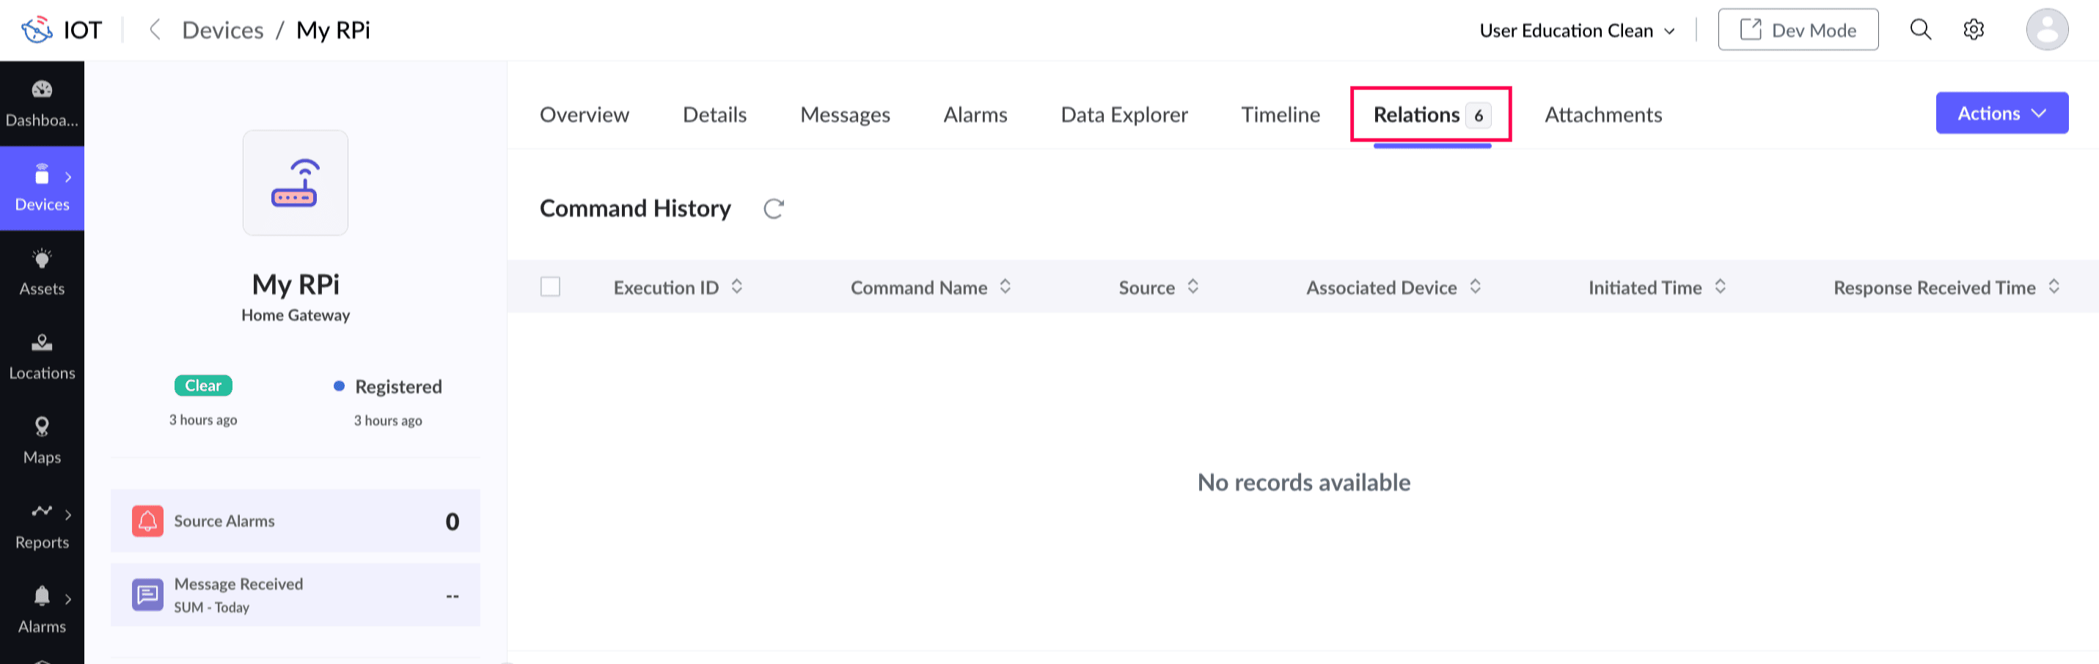Expand the Alarms submenu chevron
This screenshot has height=664, width=2099.
coord(67,599)
